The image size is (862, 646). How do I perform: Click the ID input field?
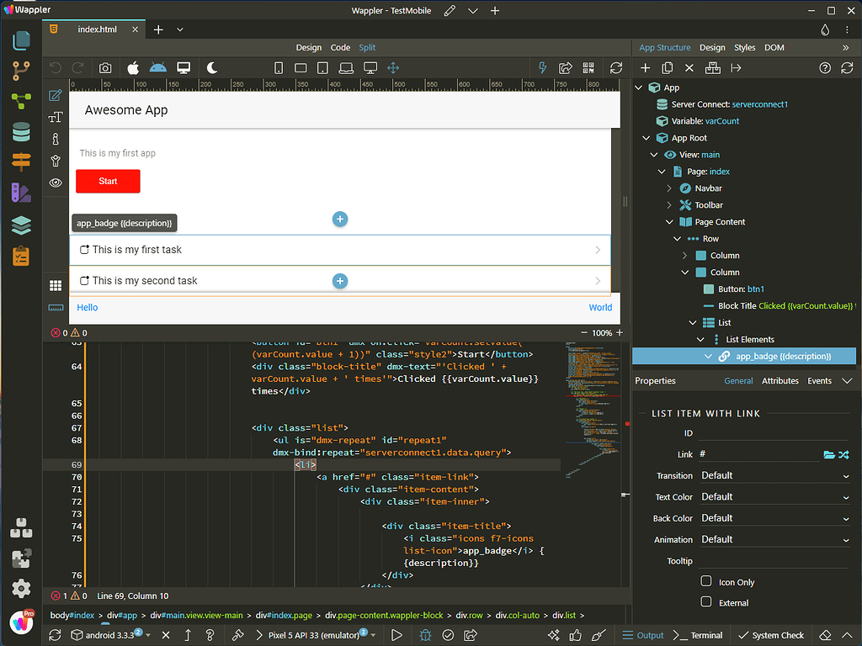tap(774, 433)
